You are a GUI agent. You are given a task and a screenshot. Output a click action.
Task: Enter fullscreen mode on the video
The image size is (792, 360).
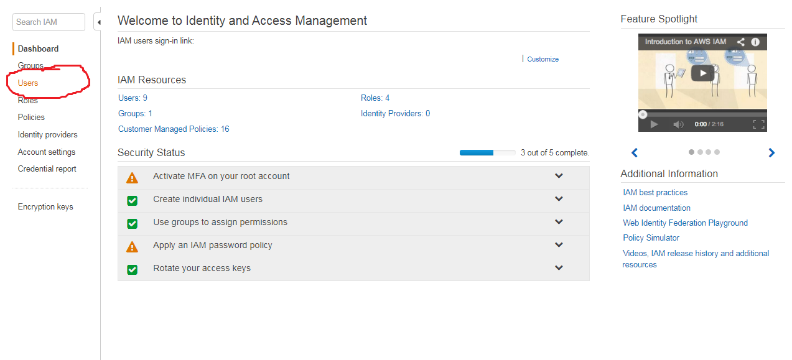tap(758, 124)
